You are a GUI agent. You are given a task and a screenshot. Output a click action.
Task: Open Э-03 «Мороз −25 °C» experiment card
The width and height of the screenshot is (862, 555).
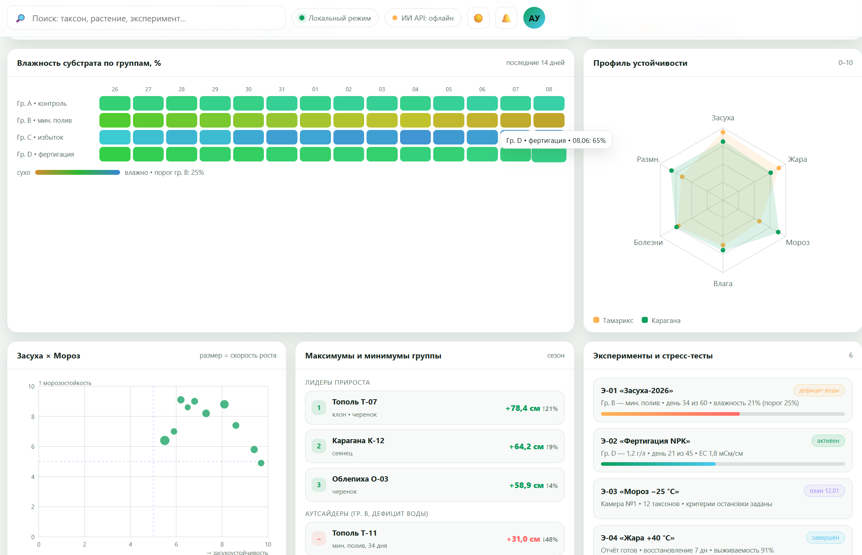click(x=723, y=499)
